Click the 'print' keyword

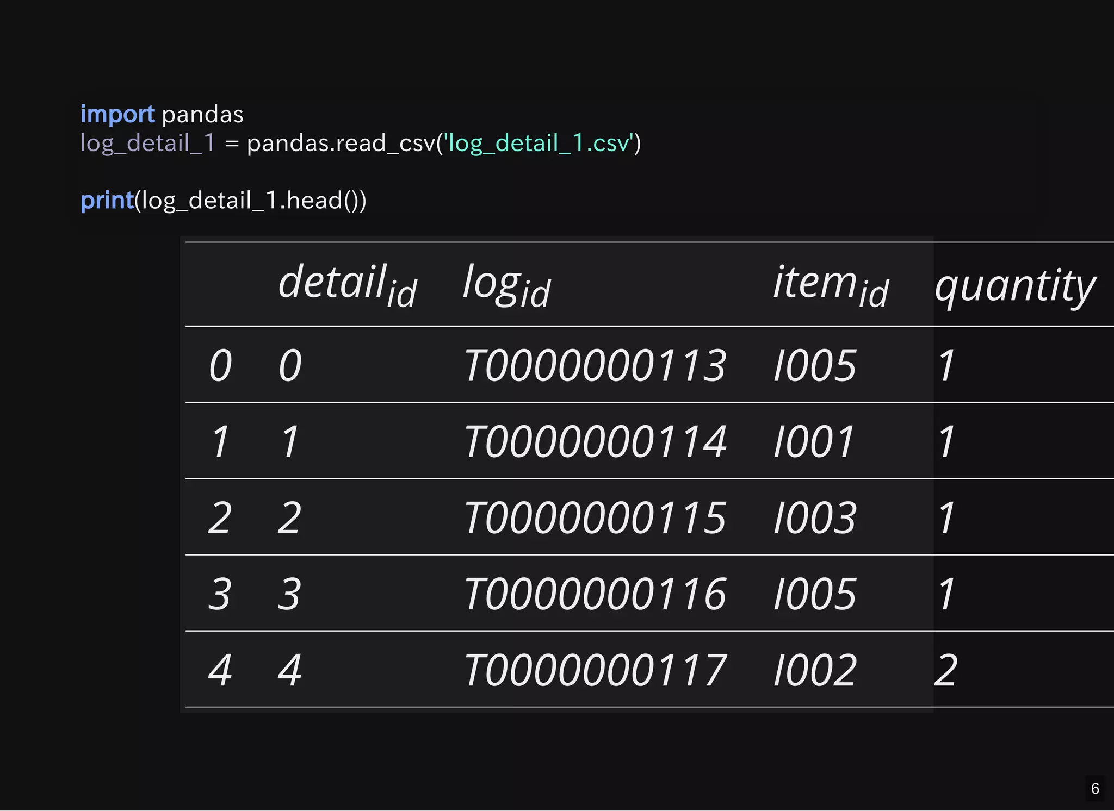(107, 201)
